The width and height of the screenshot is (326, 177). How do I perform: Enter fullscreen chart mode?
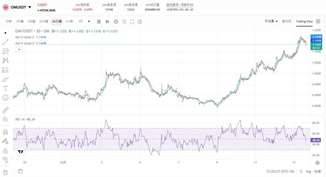pos(132,22)
